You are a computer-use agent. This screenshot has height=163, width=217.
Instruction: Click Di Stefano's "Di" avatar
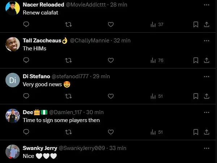pyautogui.click(x=13, y=80)
